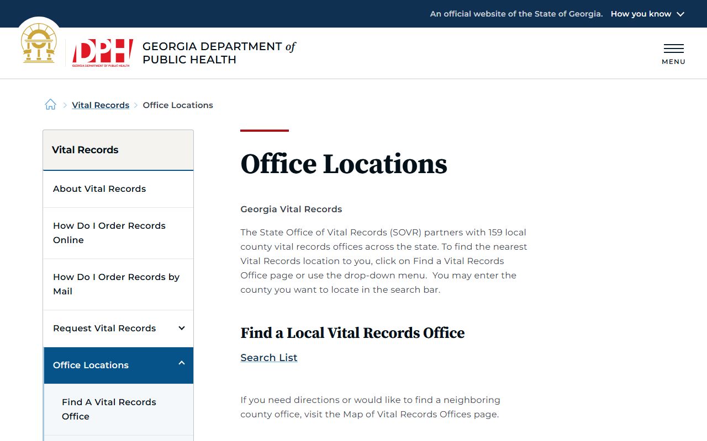Open Find A Vital Records Office subitem

(x=118, y=410)
